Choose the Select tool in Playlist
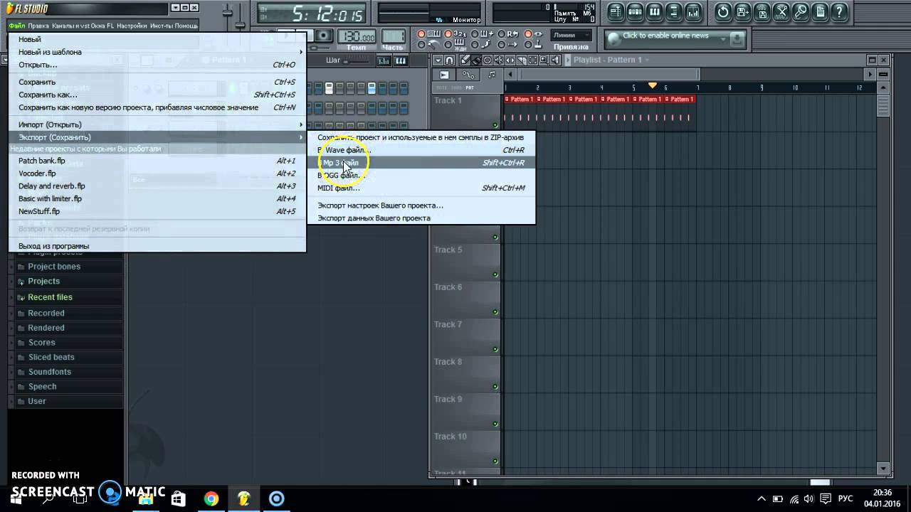This screenshot has width=911, height=512. (532, 60)
